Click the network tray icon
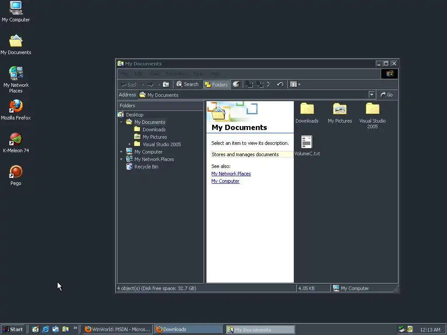The height and width of the screenshot is (335, 447). tap(402, 329)
